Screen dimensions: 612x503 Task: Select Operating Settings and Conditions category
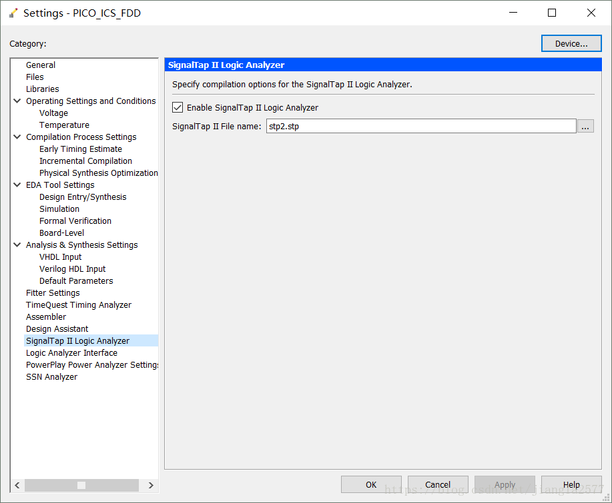pos(91,101)
